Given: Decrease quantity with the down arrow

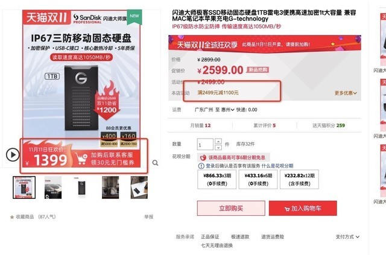Looking at the screenshot, I should coord(218,148).
